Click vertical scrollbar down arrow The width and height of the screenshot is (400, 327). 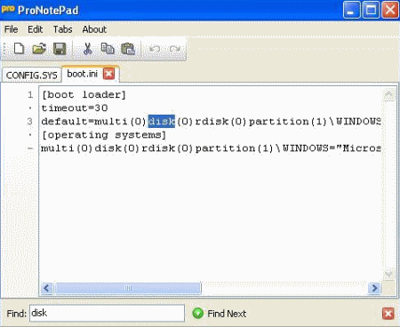(x=388, y=275)
